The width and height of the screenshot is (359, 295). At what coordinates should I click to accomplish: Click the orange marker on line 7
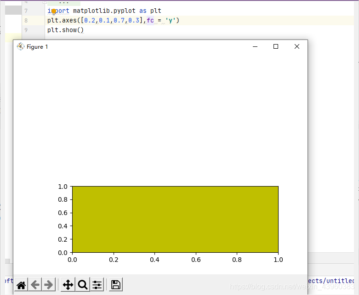[54, 11]
